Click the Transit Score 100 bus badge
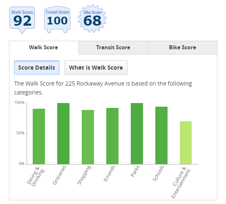This screenshot has height=204, width=226. [x=57, y=20]
